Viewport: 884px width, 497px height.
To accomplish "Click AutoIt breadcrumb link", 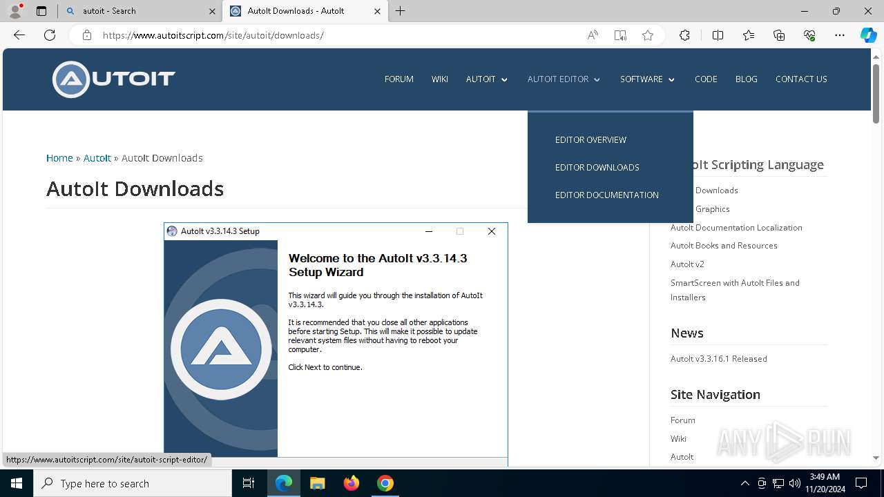I will [97, 158].
